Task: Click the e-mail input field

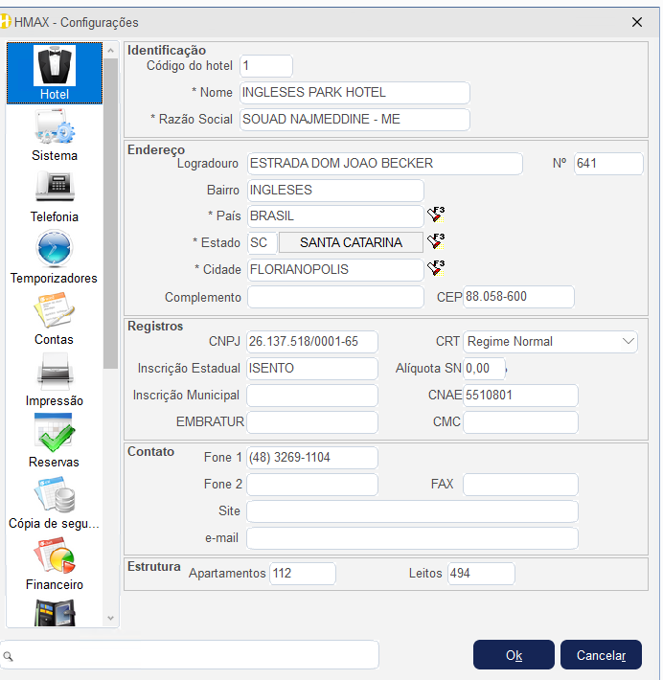Action: (412, 538)
